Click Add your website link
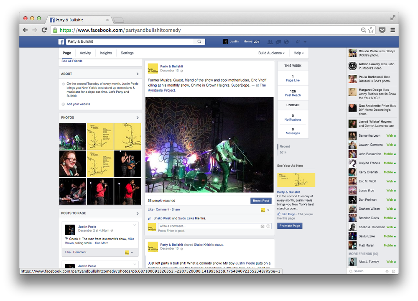Image resolution: width=418 pixels, height=301 pixels. [x=79, y=104]
